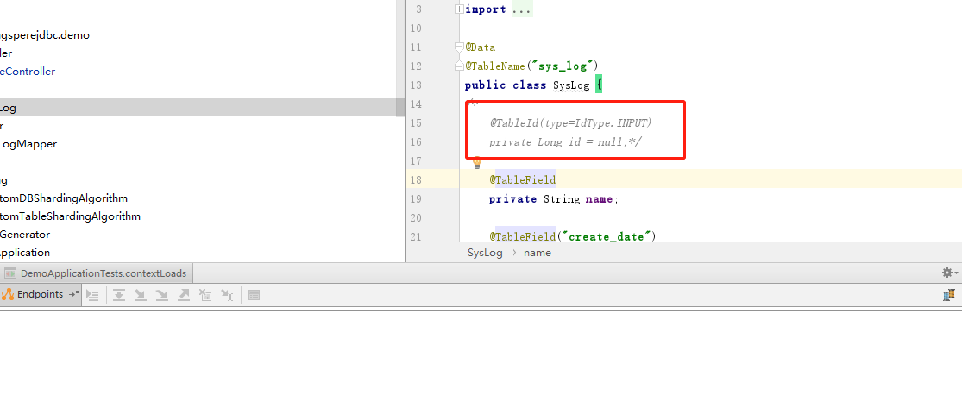Select the gsperejdbc.demo package item

[44, 35]
